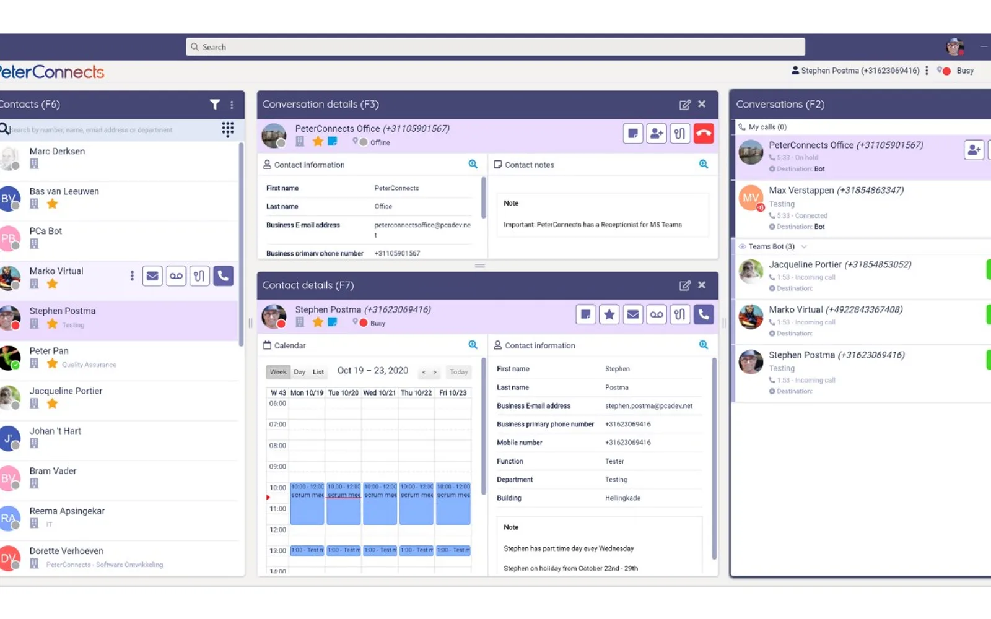
Task: Open the contacts filter
Action: coord(215,105)
